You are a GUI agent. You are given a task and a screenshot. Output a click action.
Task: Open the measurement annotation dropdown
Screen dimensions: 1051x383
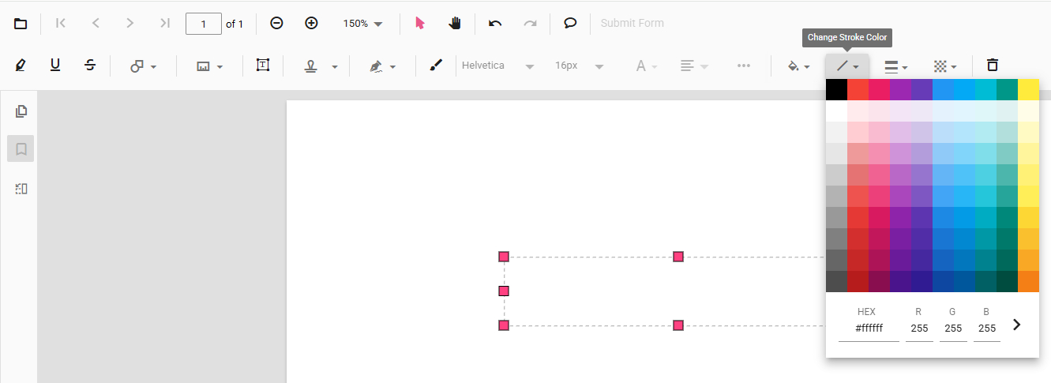[x=209, y=66]
